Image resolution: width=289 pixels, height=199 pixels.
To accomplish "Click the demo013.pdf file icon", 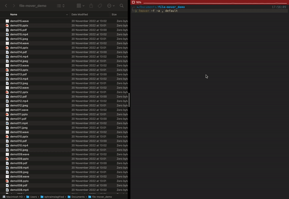I will click(x=7, y=74).
